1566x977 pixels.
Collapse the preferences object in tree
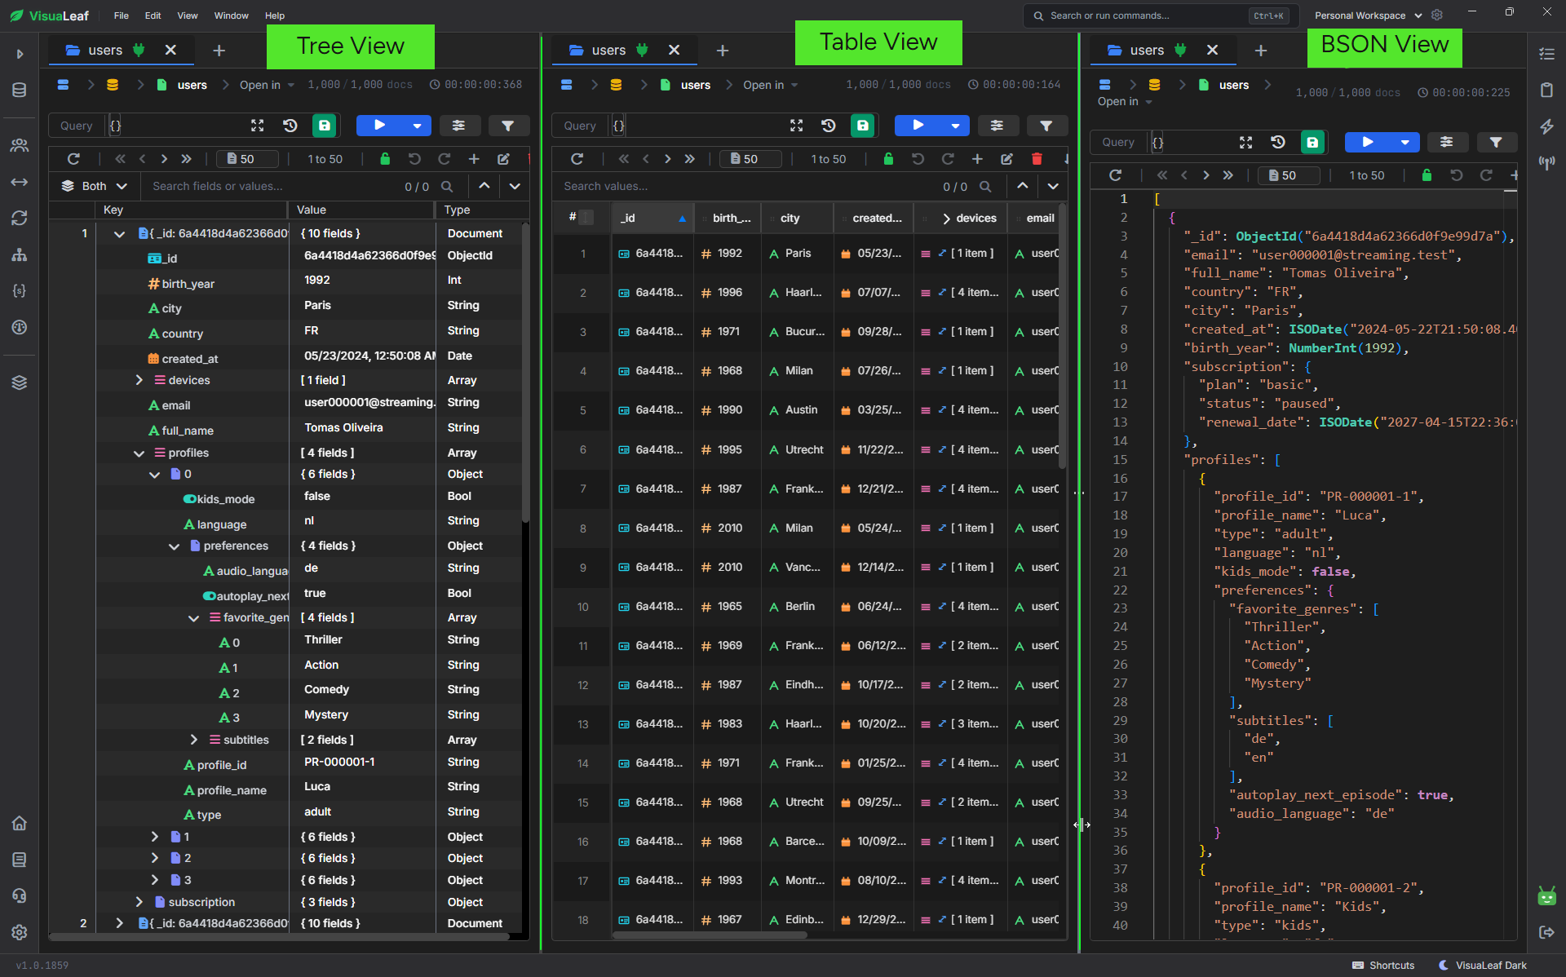coord(174,546)
